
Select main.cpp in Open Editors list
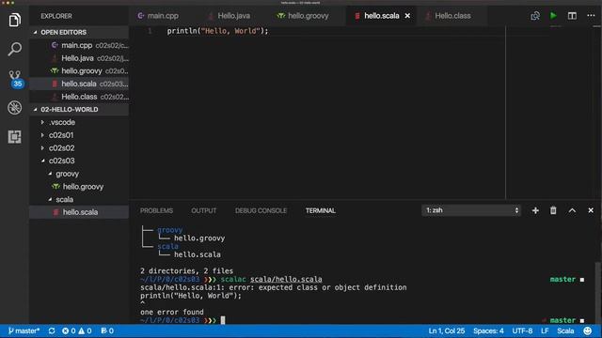pyautogui.click(x=79, y=45)
